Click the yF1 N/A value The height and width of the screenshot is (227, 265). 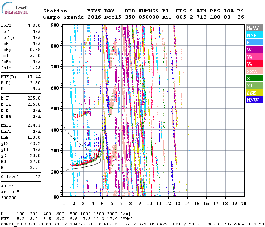[36, 150]
